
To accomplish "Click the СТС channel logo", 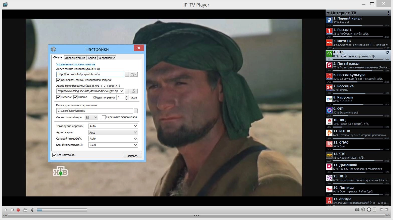I will pos(329,155).
